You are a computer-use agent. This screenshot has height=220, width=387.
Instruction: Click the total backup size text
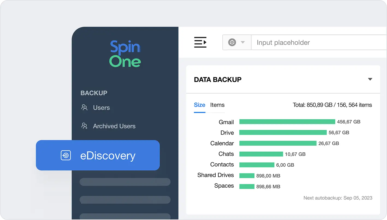(332, 105)
